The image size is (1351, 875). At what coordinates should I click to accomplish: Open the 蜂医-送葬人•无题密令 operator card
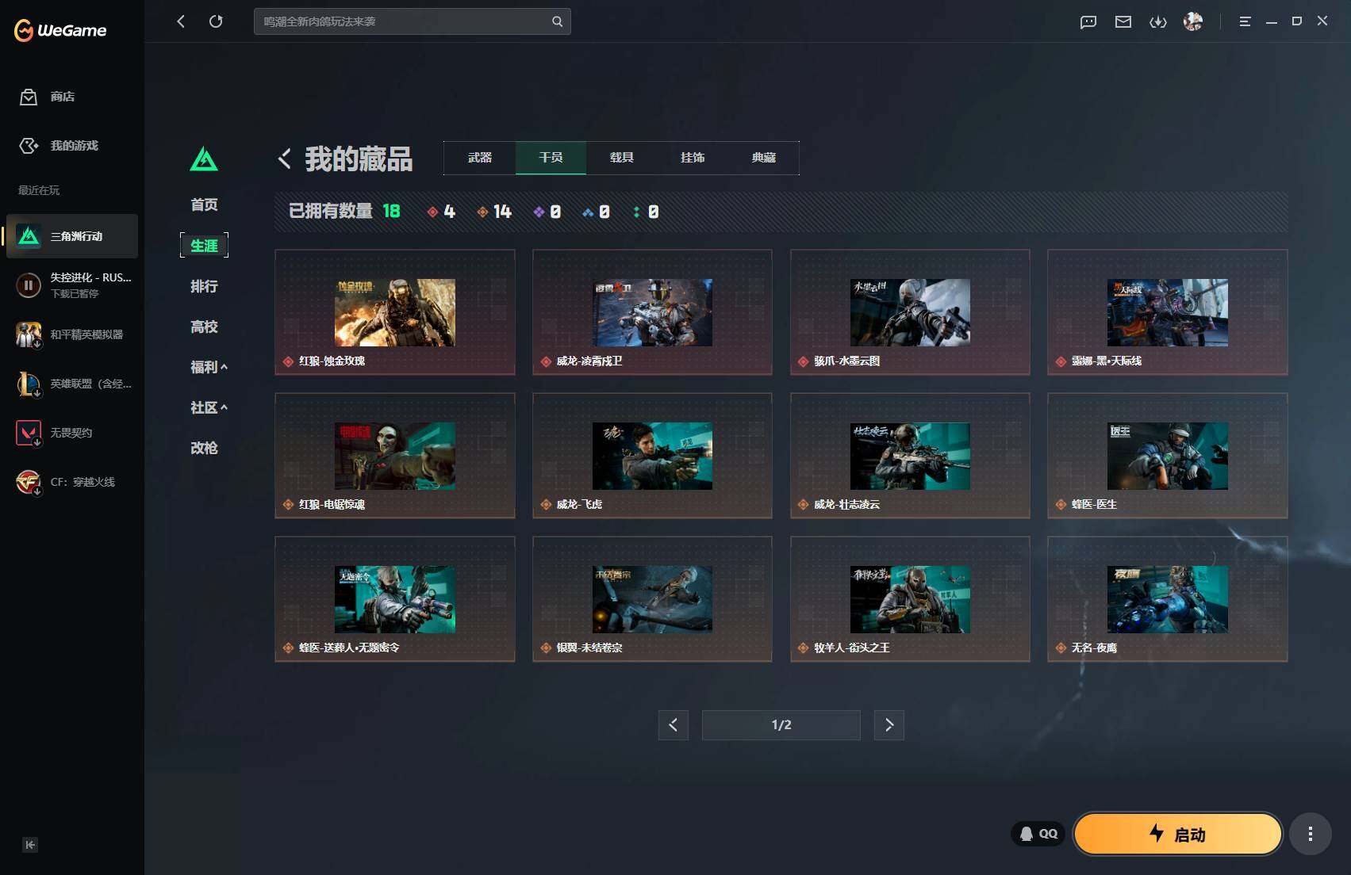[395, 599]
